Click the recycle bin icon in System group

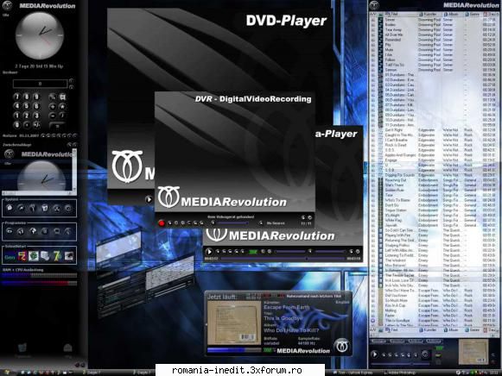coord(45,208)
